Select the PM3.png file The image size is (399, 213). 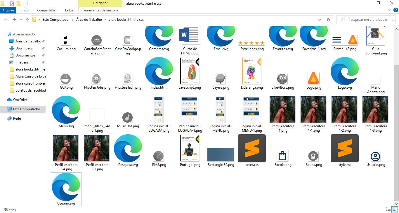[159, 156]
